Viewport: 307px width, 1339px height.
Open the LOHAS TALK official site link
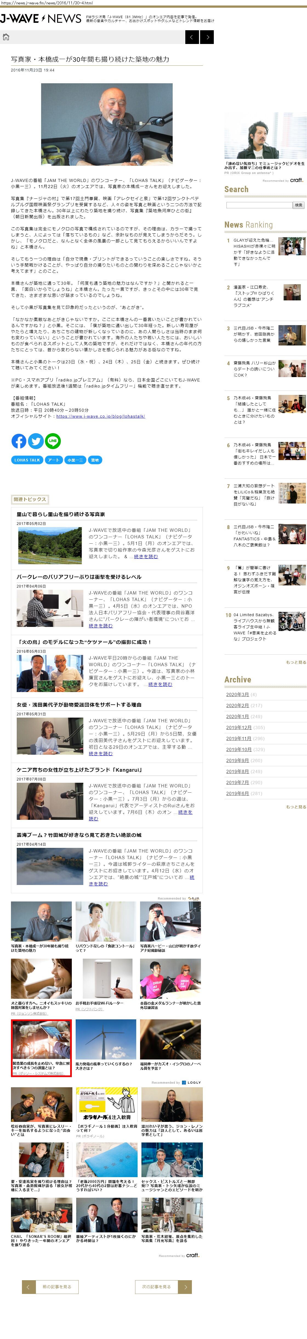tap(101, 416)
